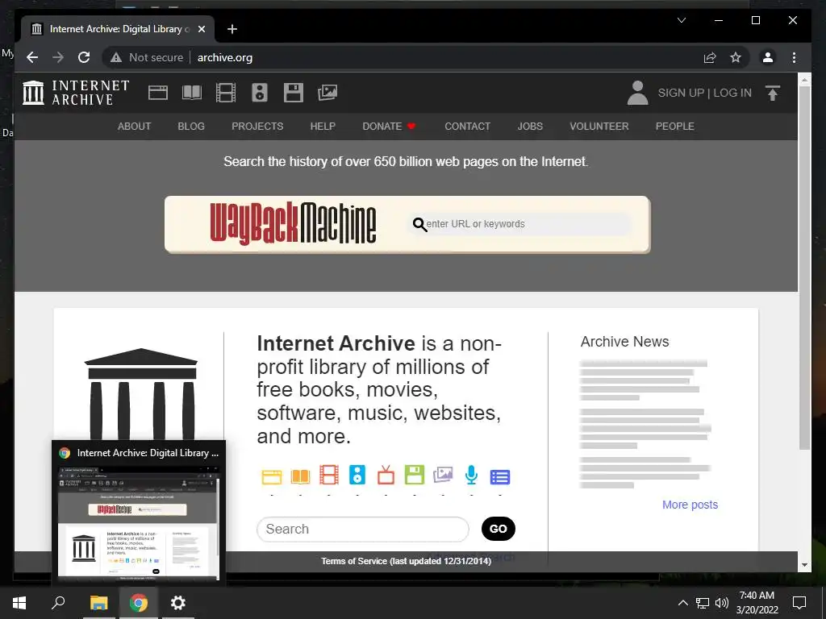Open the CONTACT menu item
This screenshot has height=619, width=826.
[x=467, y=127]
